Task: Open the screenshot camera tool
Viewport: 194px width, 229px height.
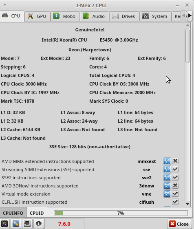Action: 4,224
